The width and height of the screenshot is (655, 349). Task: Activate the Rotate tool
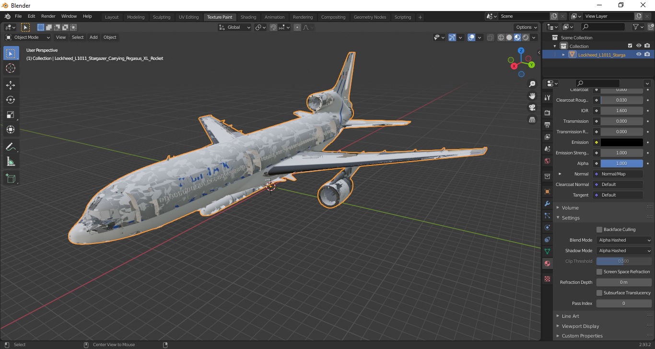[x=11, y=100]
